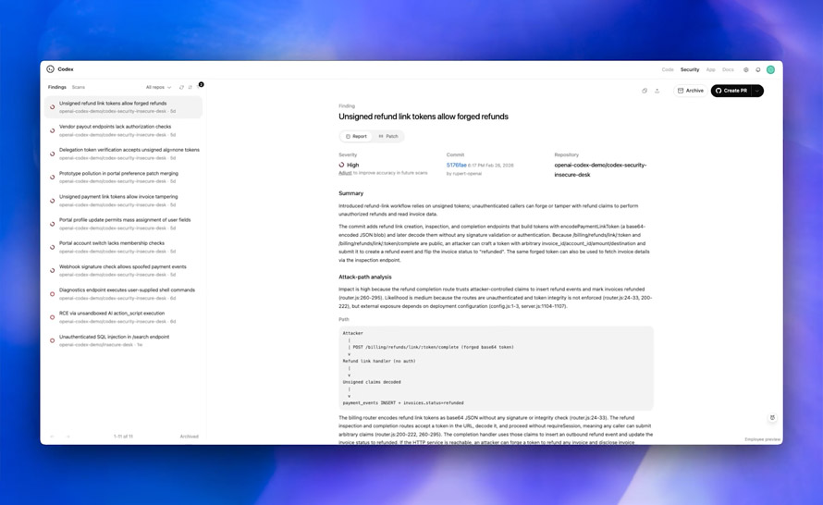Select the RCE via unsandboxed AI action_script finding

pyautogui.click(x=112, y=314)
